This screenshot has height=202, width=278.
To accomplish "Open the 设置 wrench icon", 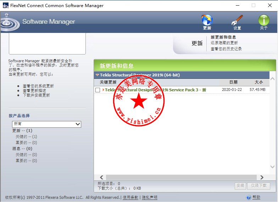I will 237,20.
